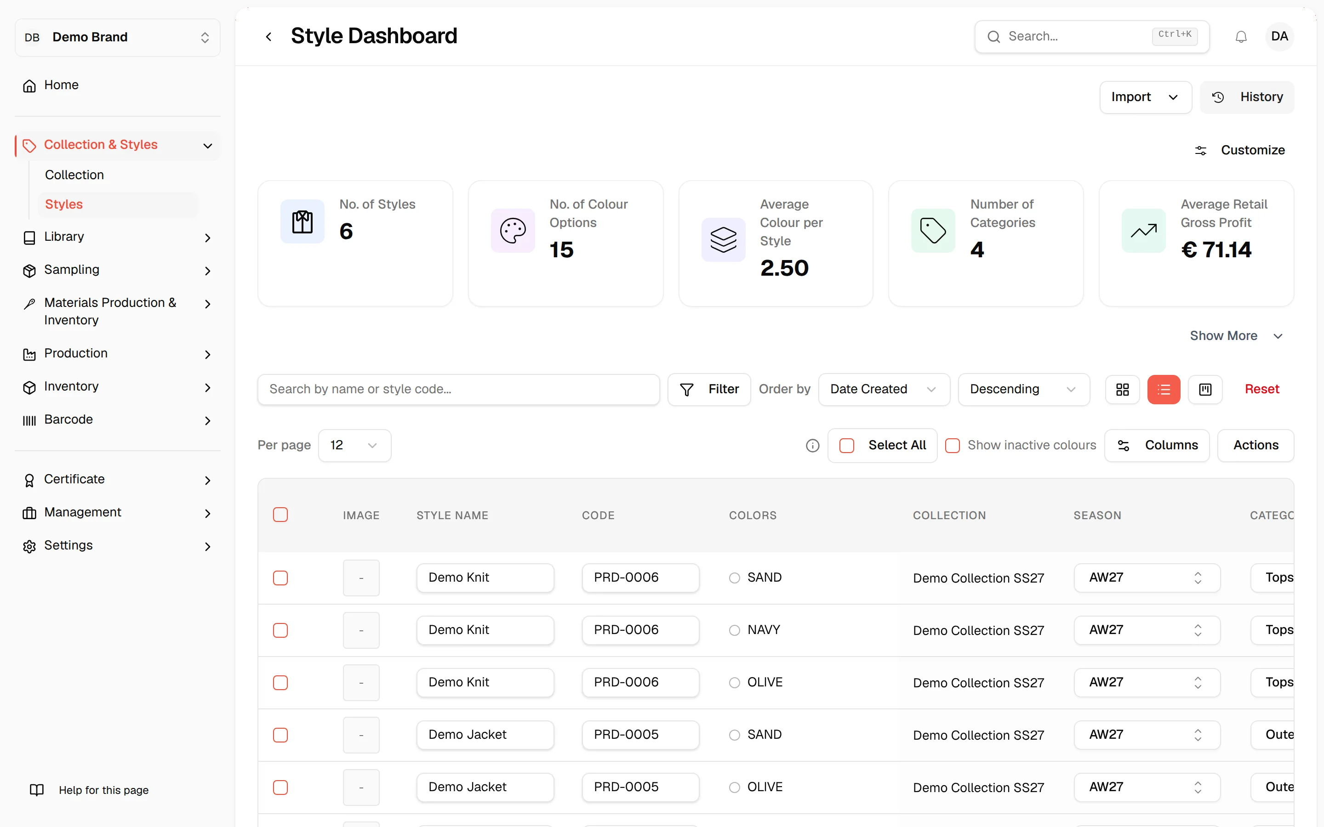
Task: Open the Collection submenu item
Action: click(x=74, y=175)
